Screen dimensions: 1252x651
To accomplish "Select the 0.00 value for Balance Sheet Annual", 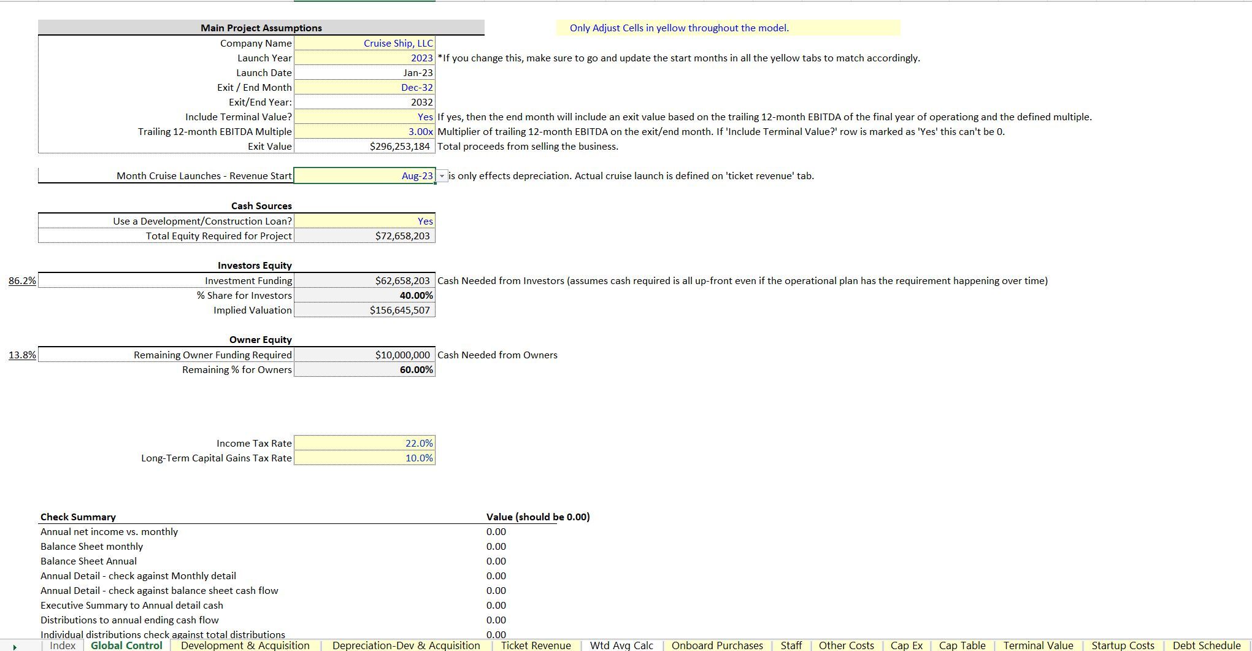I will point(496,561).
